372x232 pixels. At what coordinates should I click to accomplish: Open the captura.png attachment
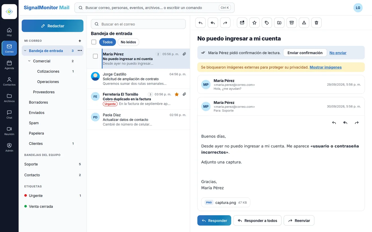point(226,203)
